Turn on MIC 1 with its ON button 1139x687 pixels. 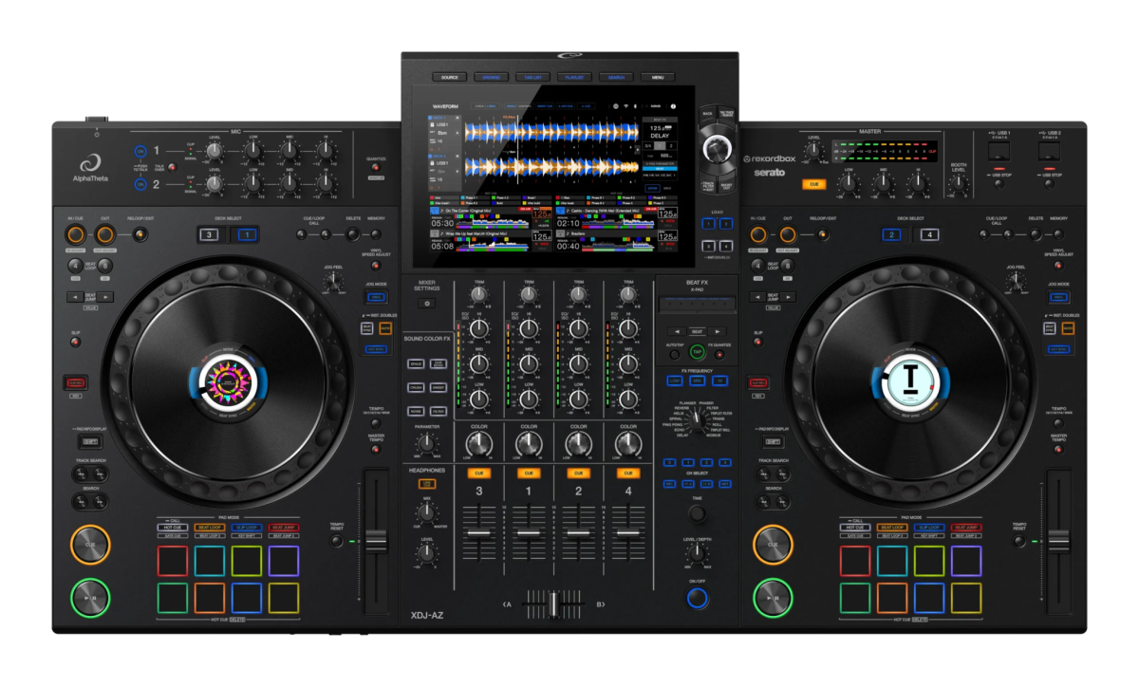[140, 151]
